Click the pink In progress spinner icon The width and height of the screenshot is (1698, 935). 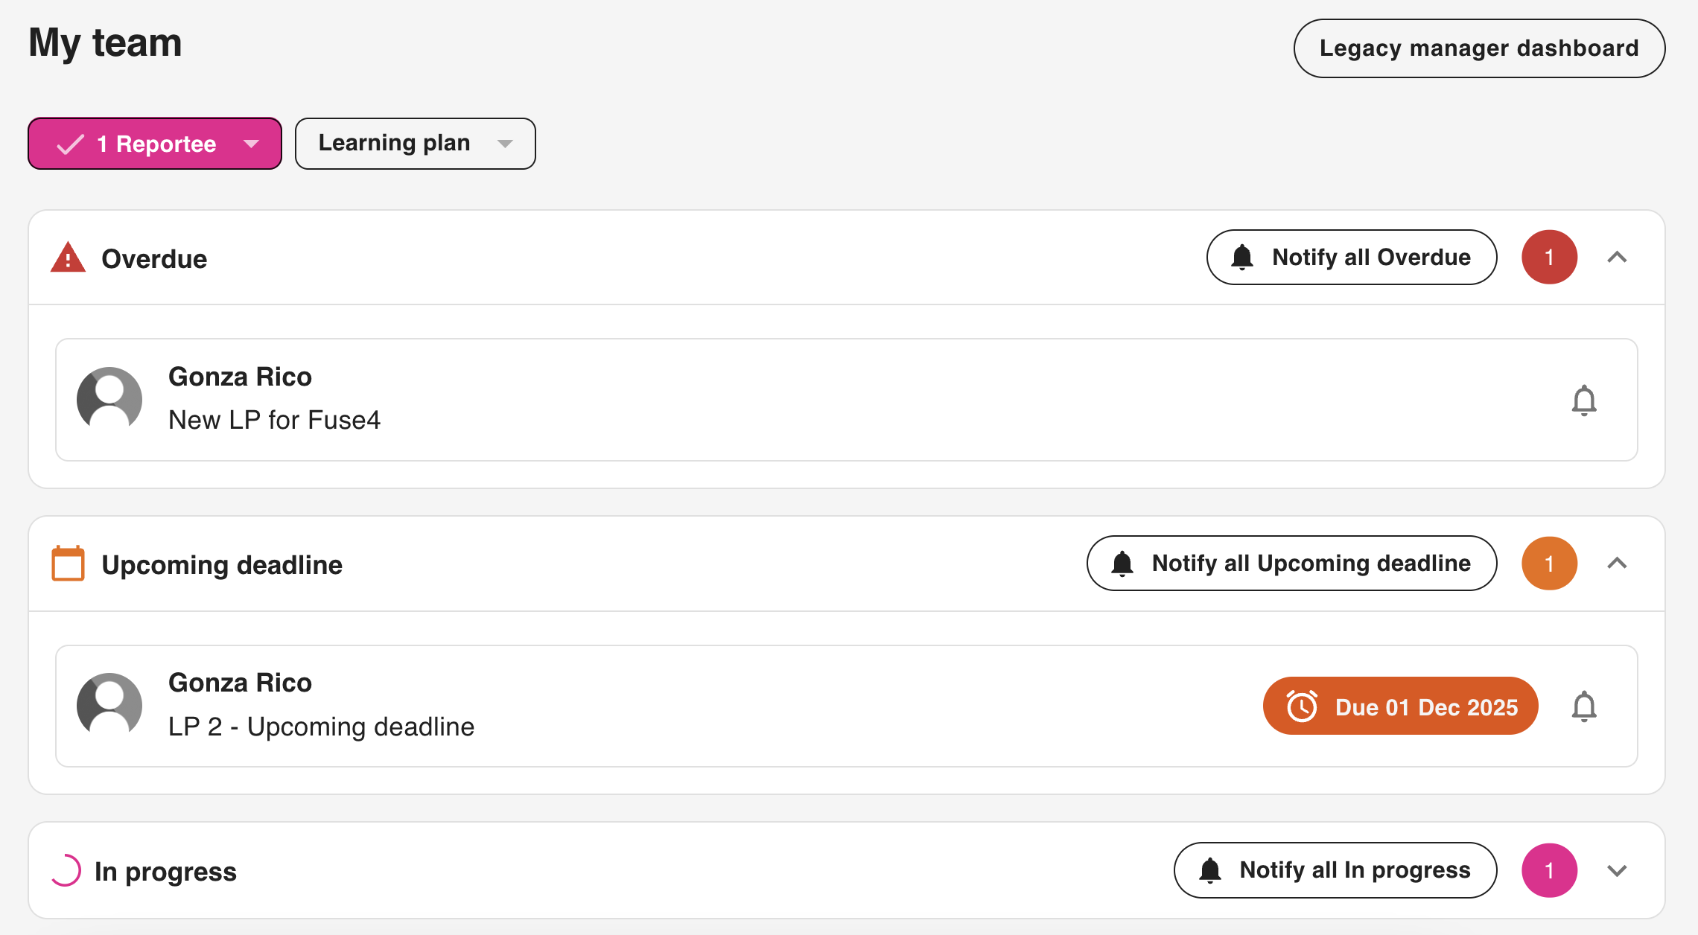click(66, 870)
